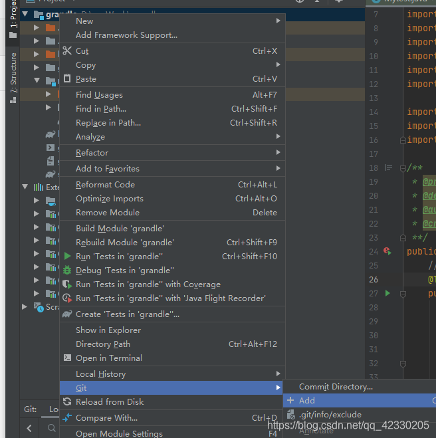Screen dimensions: 436x438
Task: Select Build Module 'grandle'
Action: coord(172,229)
